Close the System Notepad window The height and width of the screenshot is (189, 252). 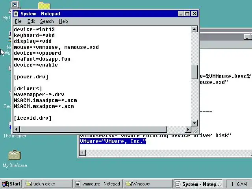[x=195, y=14]
